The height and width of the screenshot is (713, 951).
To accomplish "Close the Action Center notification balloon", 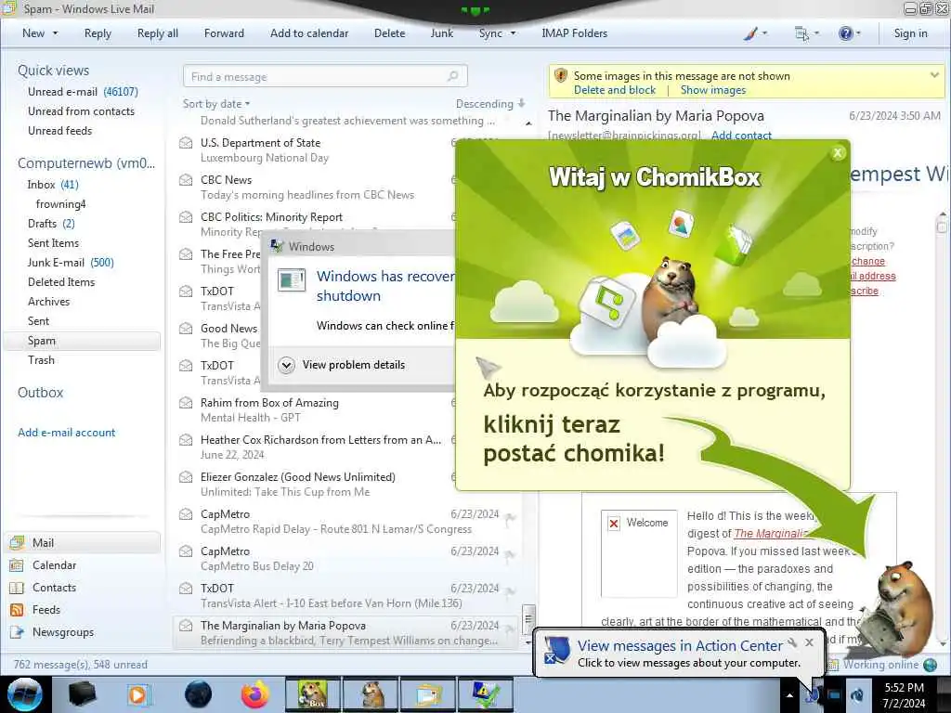I will 809,642.
